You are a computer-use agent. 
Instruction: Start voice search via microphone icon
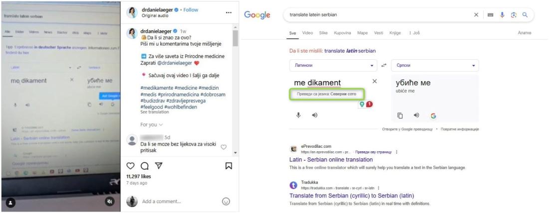coord(503,15)
